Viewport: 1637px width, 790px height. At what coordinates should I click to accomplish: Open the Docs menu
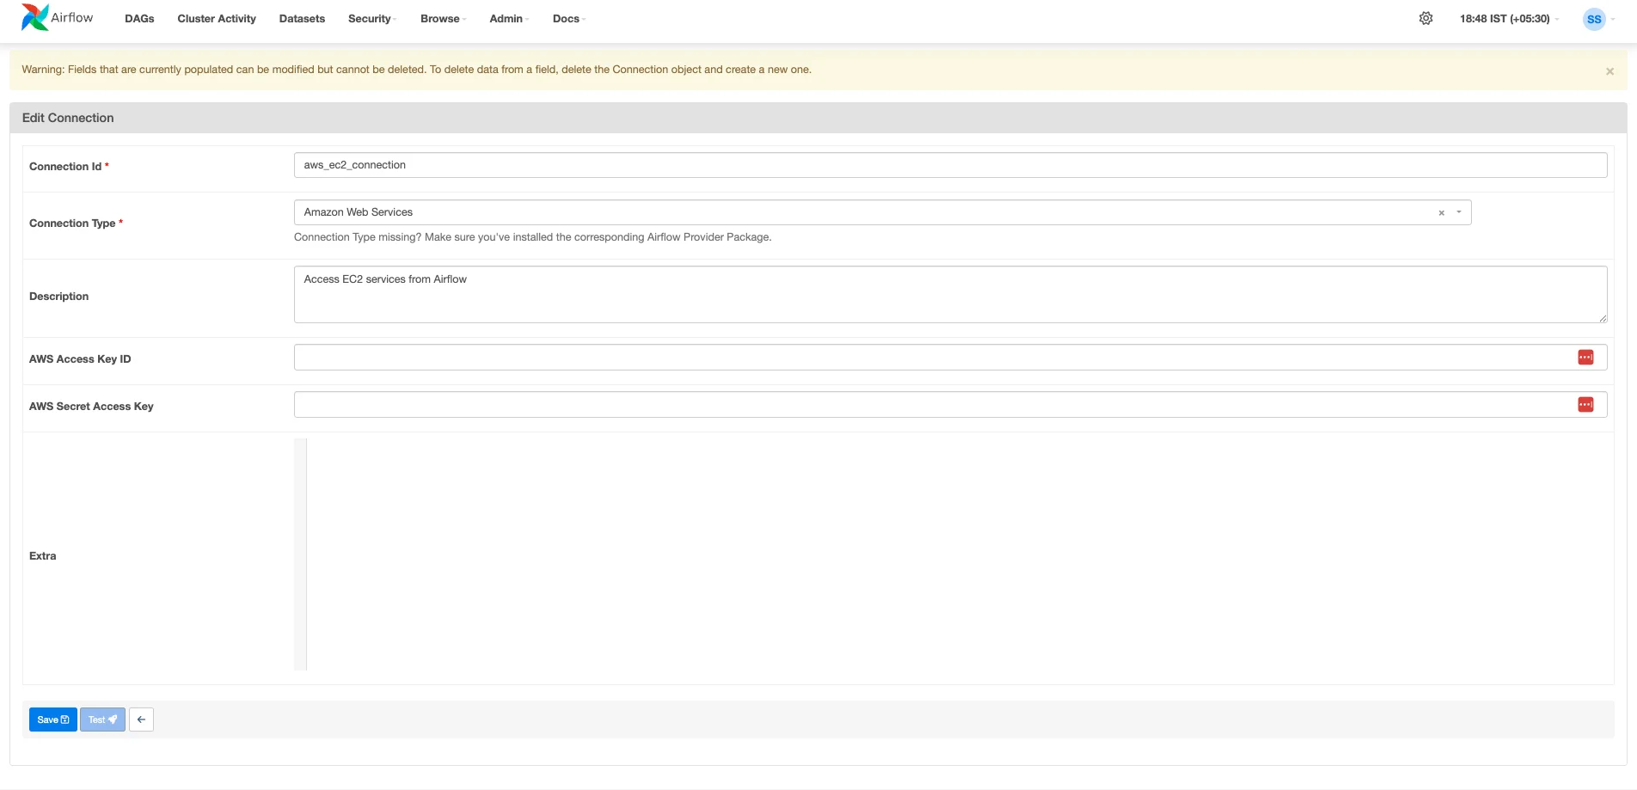(x=568, y=19)
